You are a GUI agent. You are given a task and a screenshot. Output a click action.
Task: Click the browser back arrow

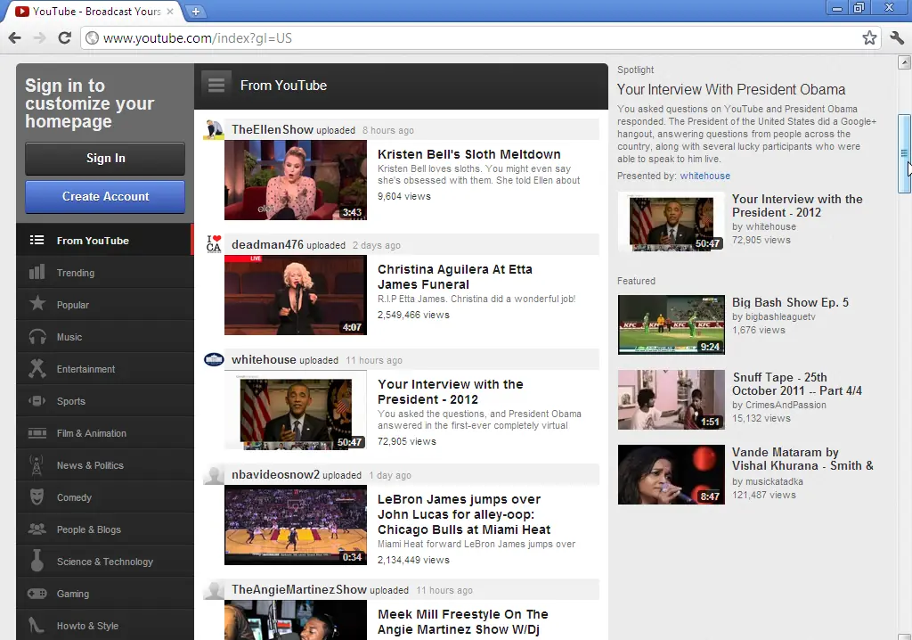14,38
